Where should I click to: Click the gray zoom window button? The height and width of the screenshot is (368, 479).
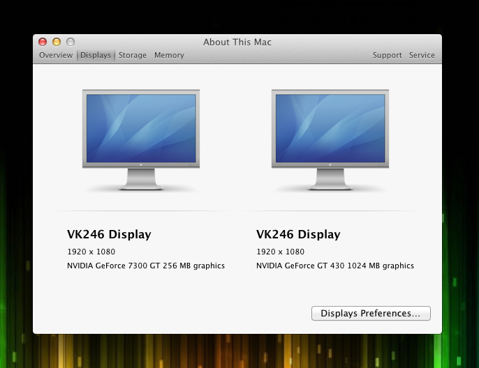(x=71, y=42)
